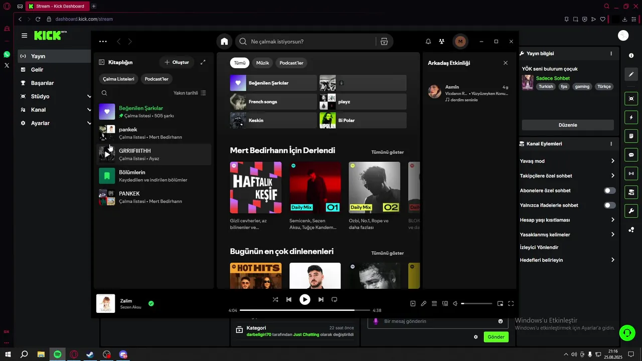Viewport: 642px width, 361px height.
Task: Open connect to device icon
Action: pyautogui.click(x=445, y=303)
